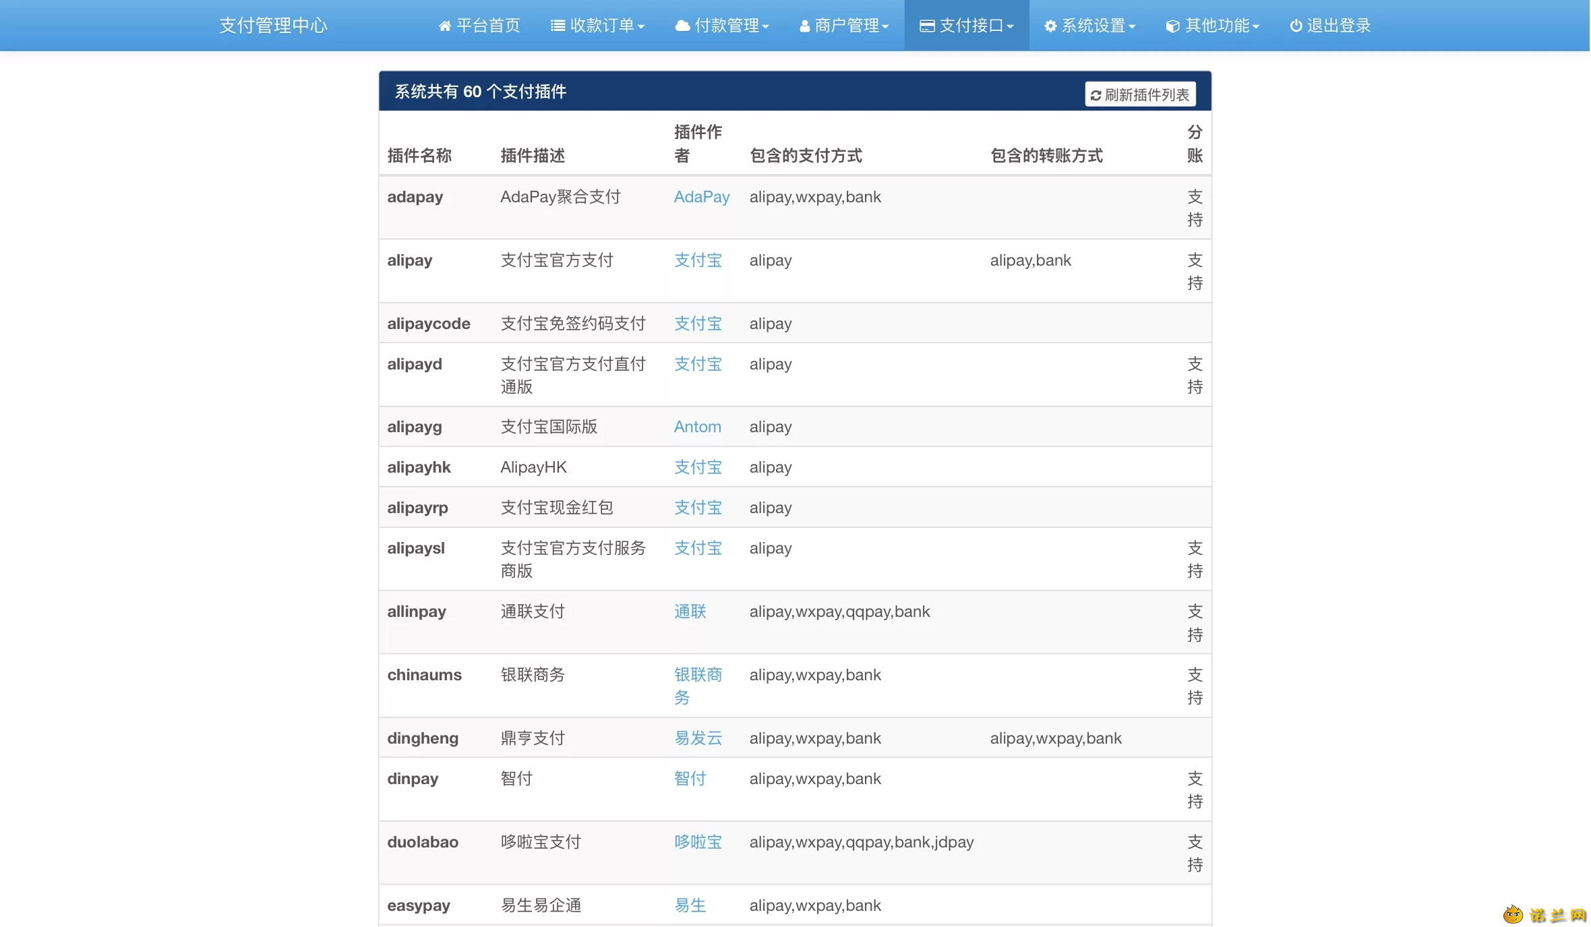Click the cube icon beside 其他功能
Screen dimensions: 1591x927
(x=1172, y=26)
